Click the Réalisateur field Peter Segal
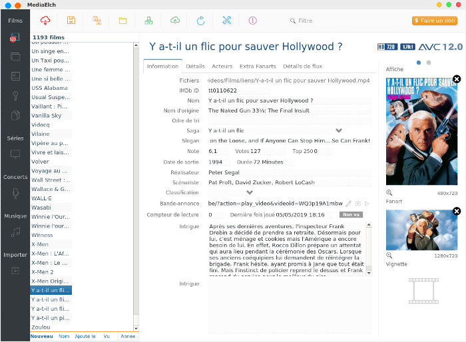 point(290,172)
